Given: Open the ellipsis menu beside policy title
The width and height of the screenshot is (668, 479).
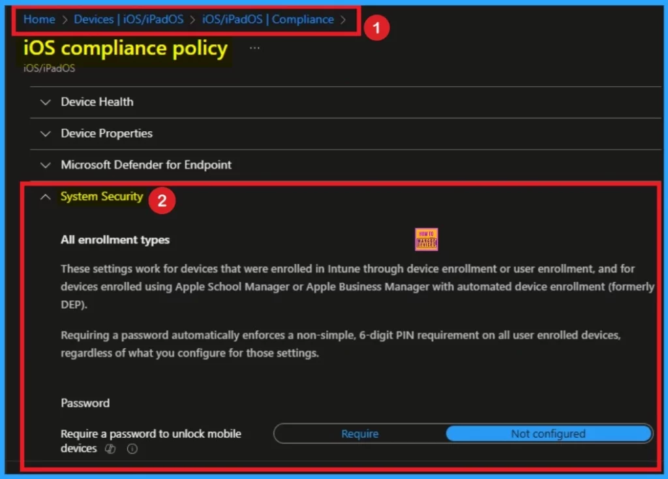Looking at the screenshot, I should point(254,48).
